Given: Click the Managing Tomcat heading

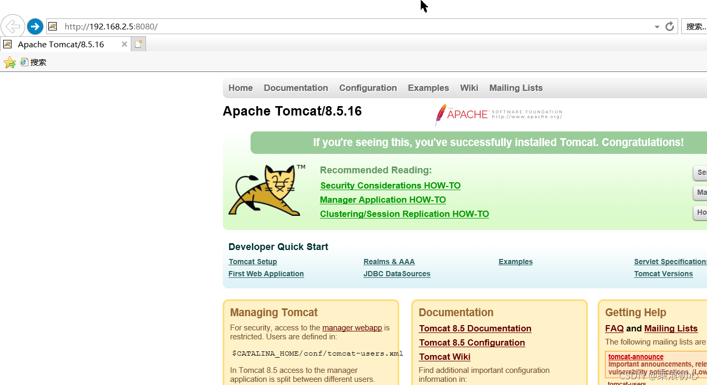Looking at the screenshot, I should 274,313.
